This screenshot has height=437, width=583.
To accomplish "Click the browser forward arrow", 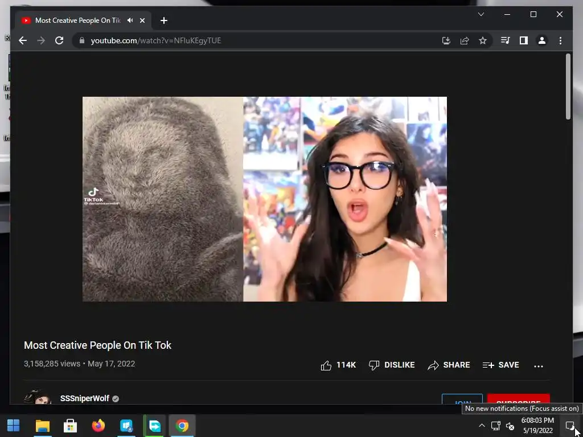I will coord(41,40).
